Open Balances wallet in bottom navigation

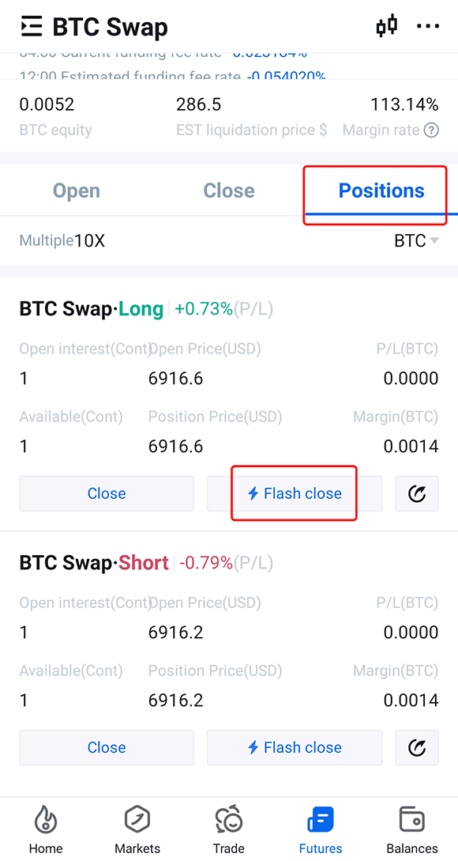412,829
